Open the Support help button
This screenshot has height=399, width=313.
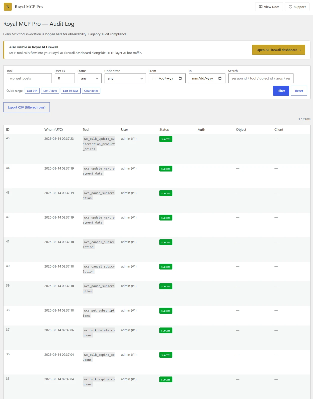coord(297,7)
